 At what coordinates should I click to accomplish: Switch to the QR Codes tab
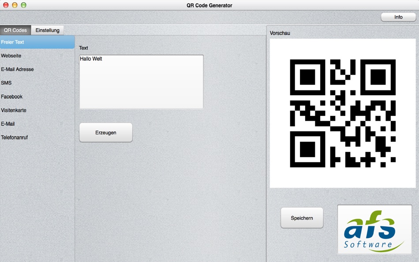pos(15,30)
